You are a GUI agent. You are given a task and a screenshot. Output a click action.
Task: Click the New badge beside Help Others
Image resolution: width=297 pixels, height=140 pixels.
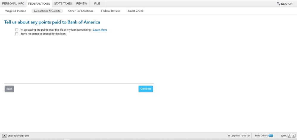tap(271, 136)
